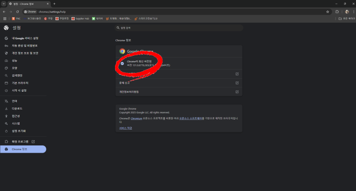Click the Chrome logo beside 설정 title
Screen dimensions: 356x191
point(6,28)
